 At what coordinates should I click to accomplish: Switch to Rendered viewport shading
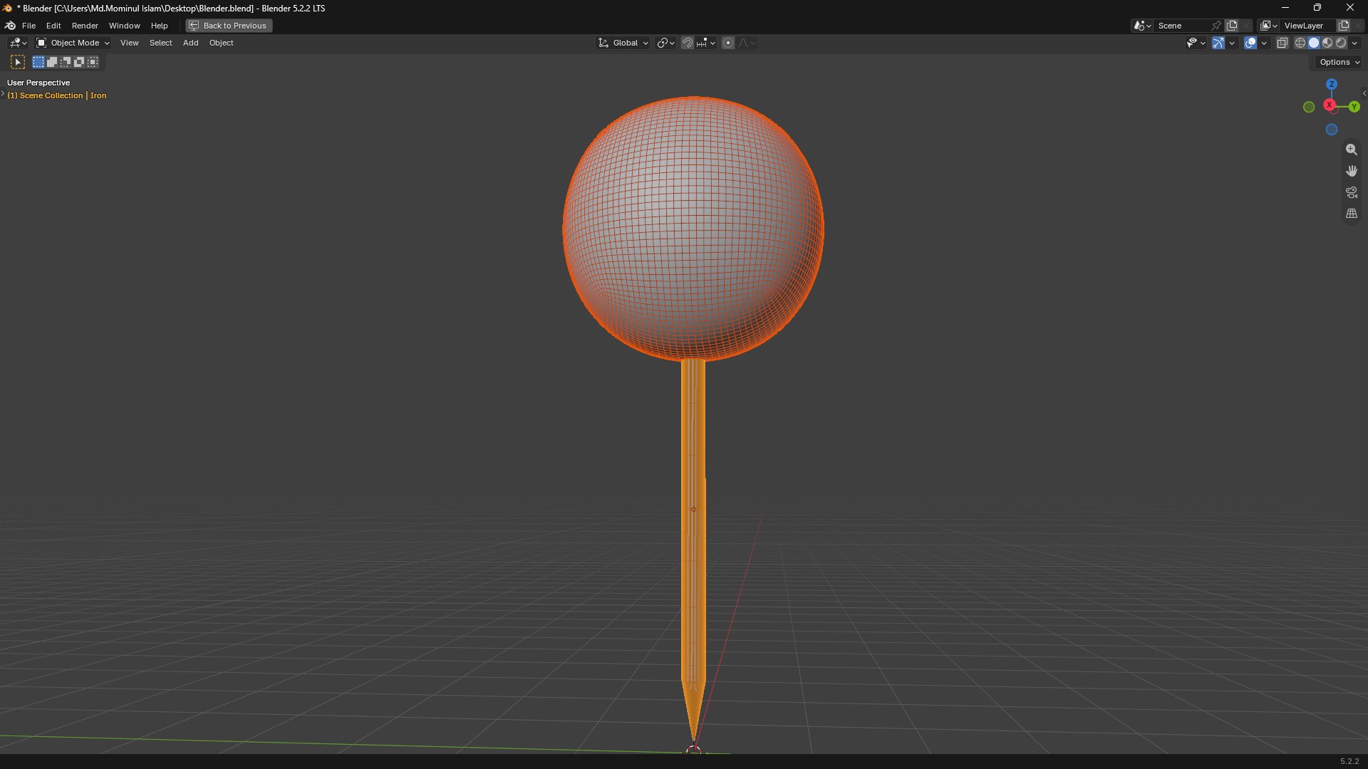[x=1341, y=43]
